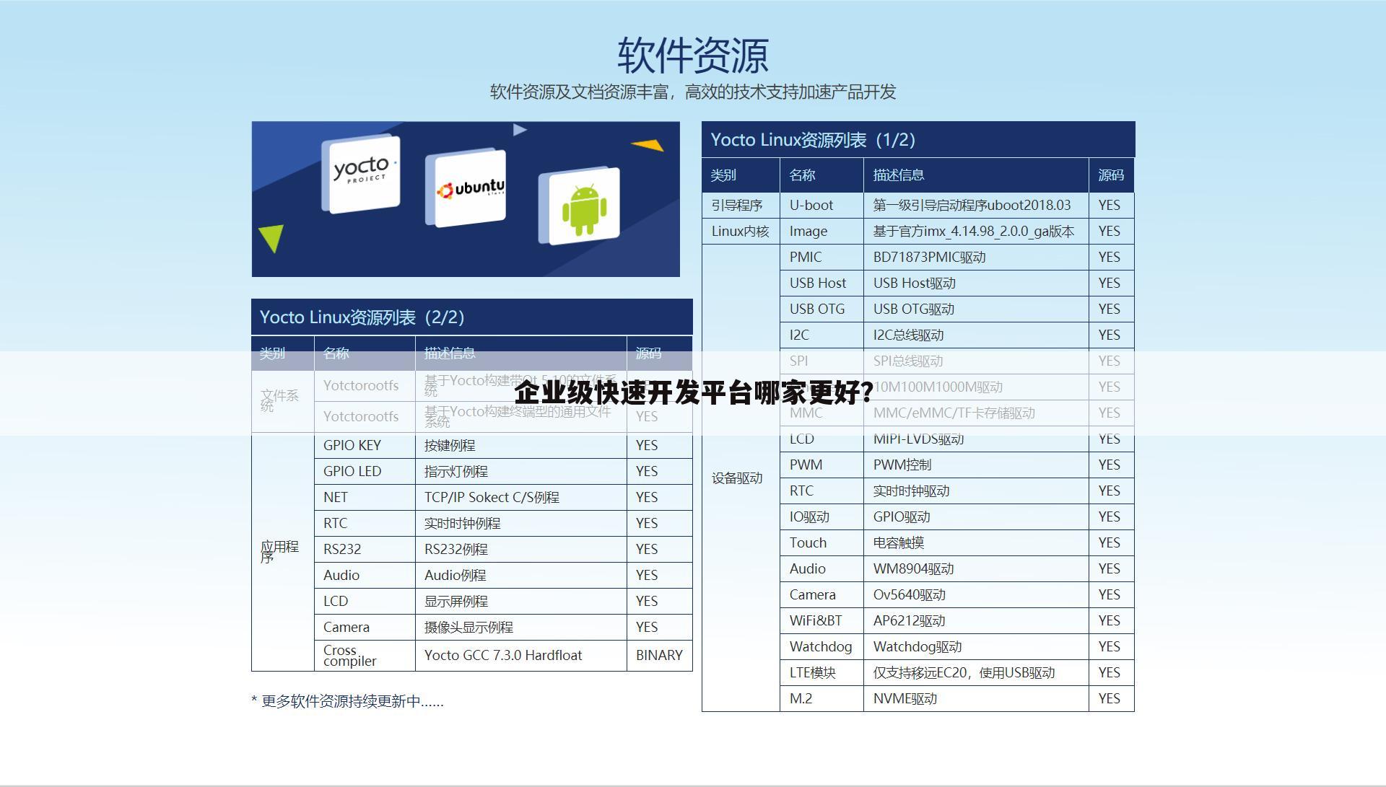Toggle the BINARY flag for Cross compiler
This screenshot has height=787, width=1386.
point(658,655)
